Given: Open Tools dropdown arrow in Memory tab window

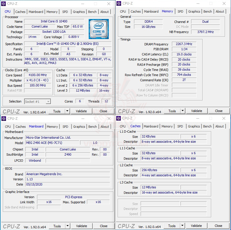Looking at the screenshot, I should pos(183,111).
